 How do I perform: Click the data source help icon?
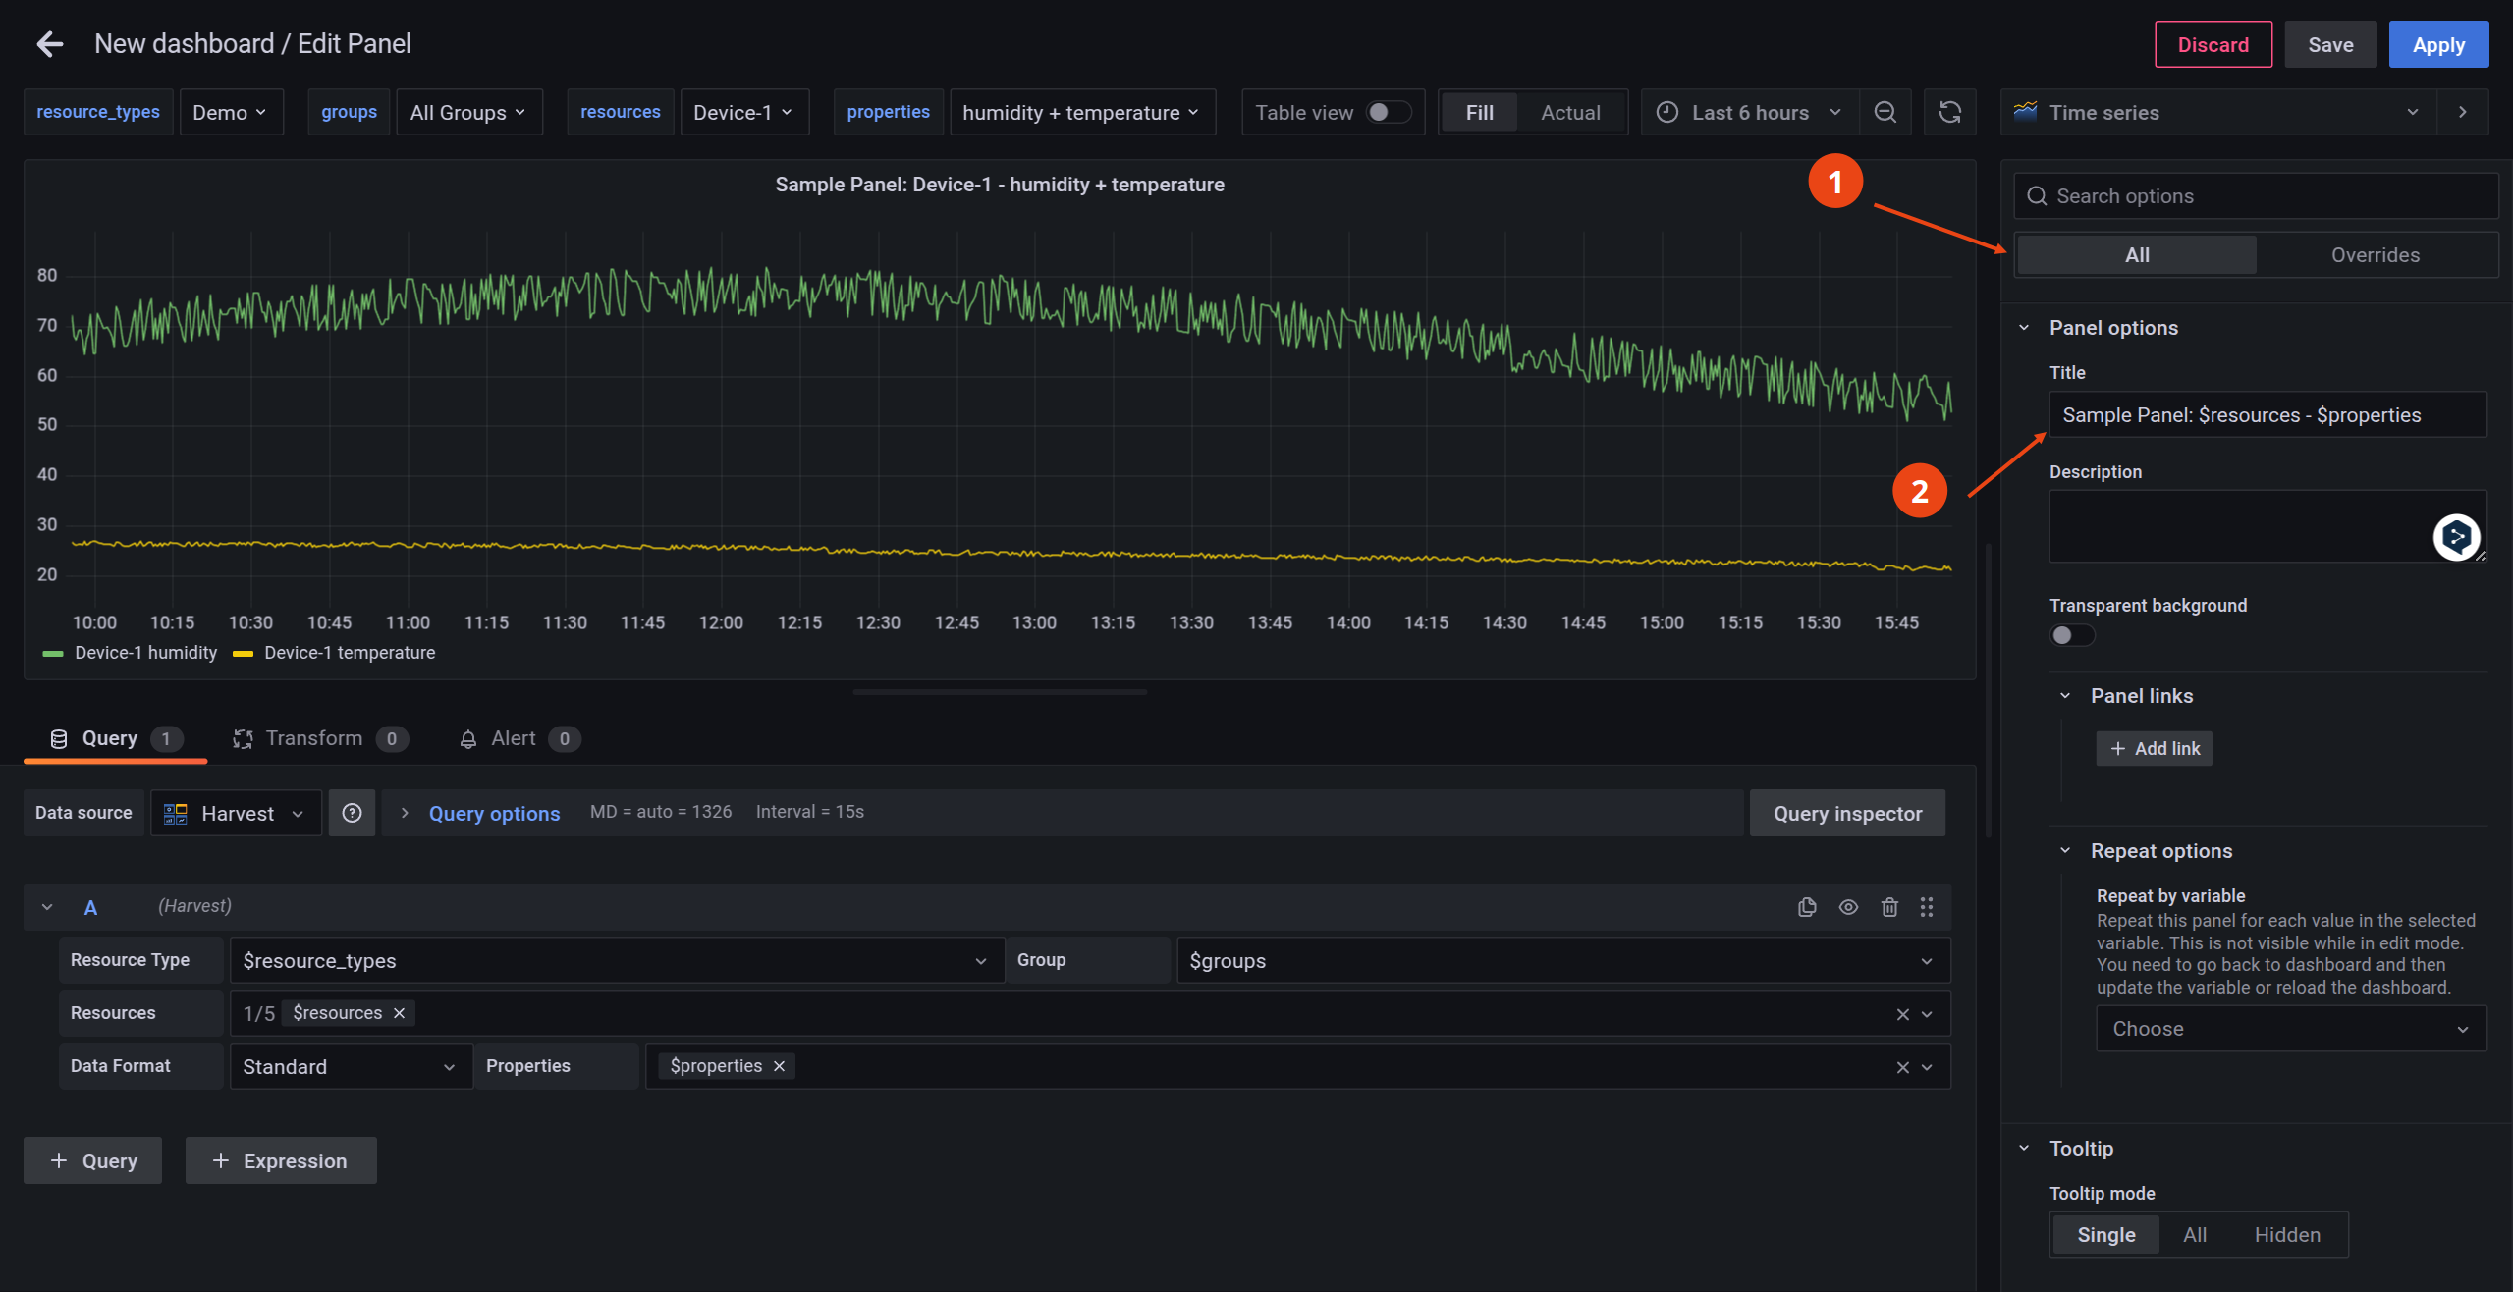click(352, 813)
